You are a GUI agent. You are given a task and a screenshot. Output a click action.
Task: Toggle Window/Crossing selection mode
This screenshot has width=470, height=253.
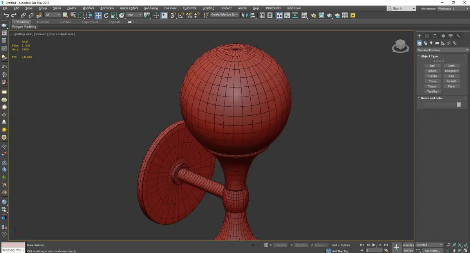click(x=89, y=15)
